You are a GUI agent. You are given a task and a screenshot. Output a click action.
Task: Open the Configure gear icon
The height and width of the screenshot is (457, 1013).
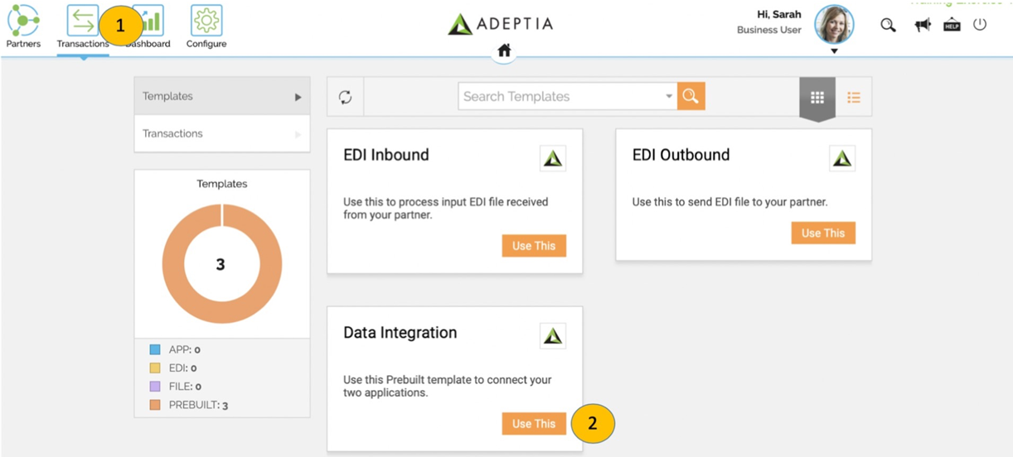(x=206, y=20)
